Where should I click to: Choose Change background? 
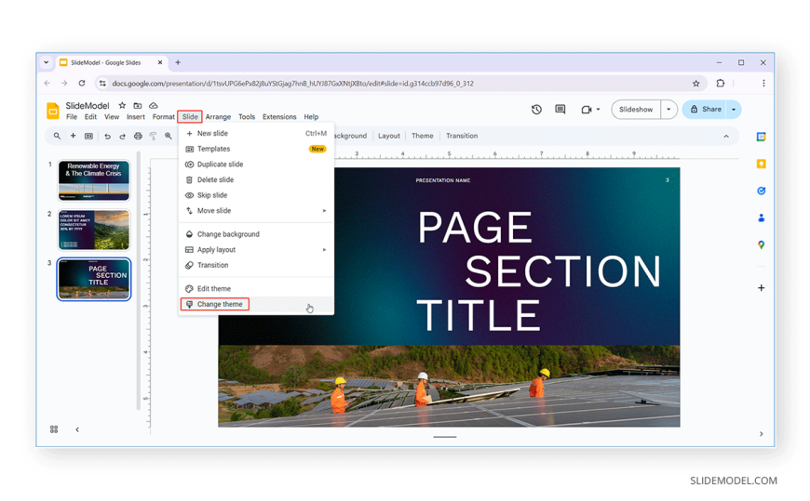[x=256, y=234]
